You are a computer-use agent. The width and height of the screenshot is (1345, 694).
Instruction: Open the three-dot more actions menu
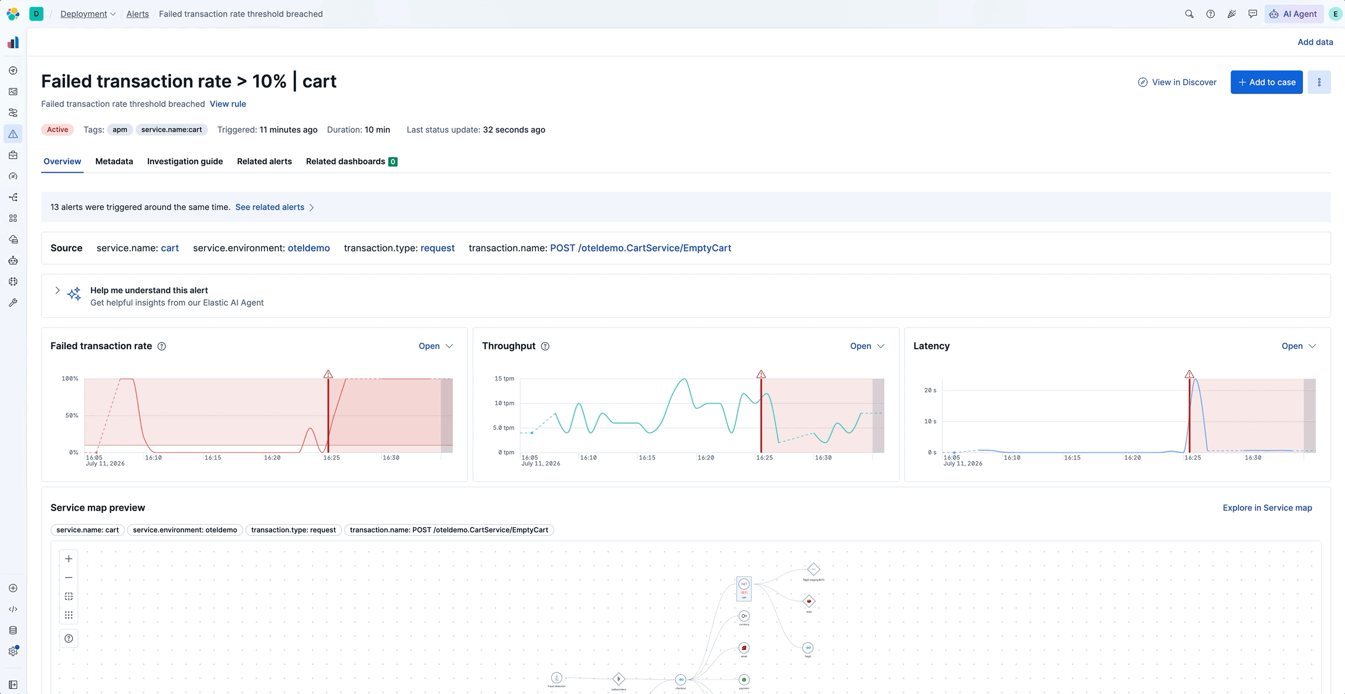click(1319, 83)
